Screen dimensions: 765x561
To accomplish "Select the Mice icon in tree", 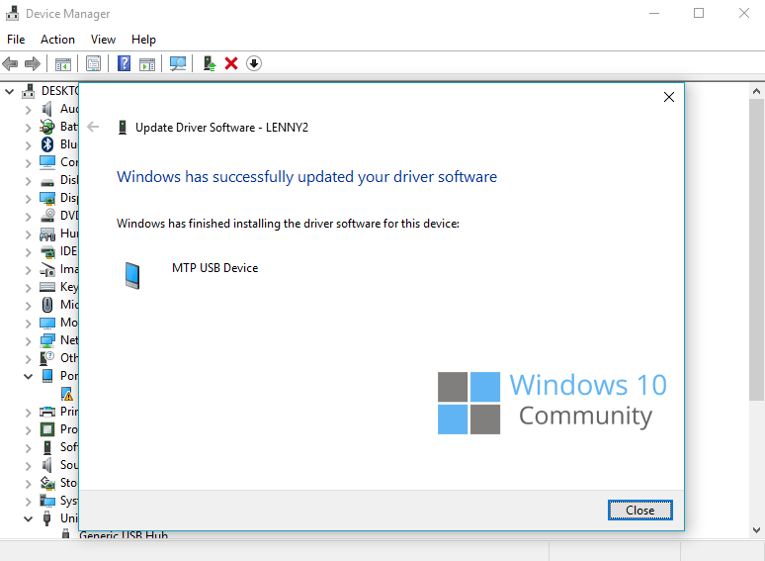I will [x=47, y=305].
